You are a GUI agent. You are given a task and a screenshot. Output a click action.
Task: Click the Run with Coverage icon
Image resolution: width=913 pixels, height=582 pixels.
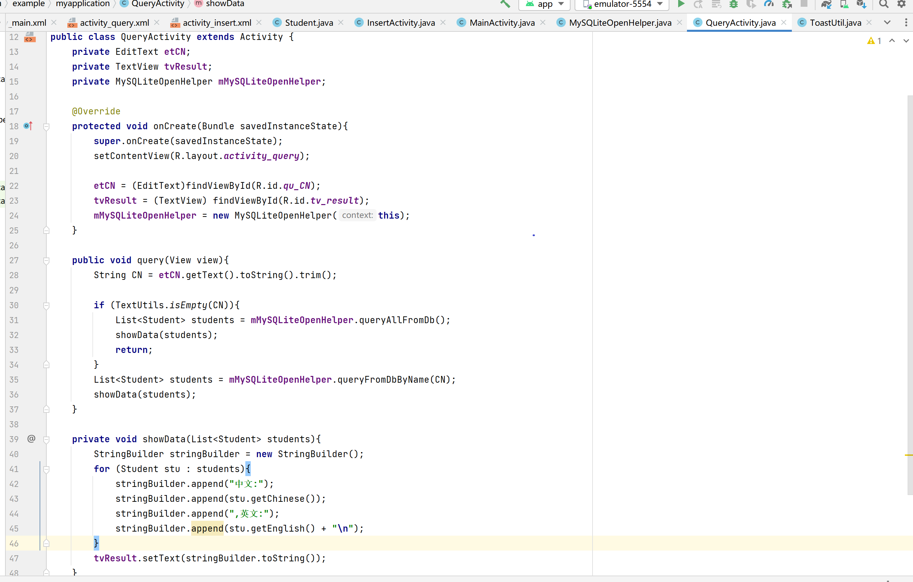pos(751,4)
